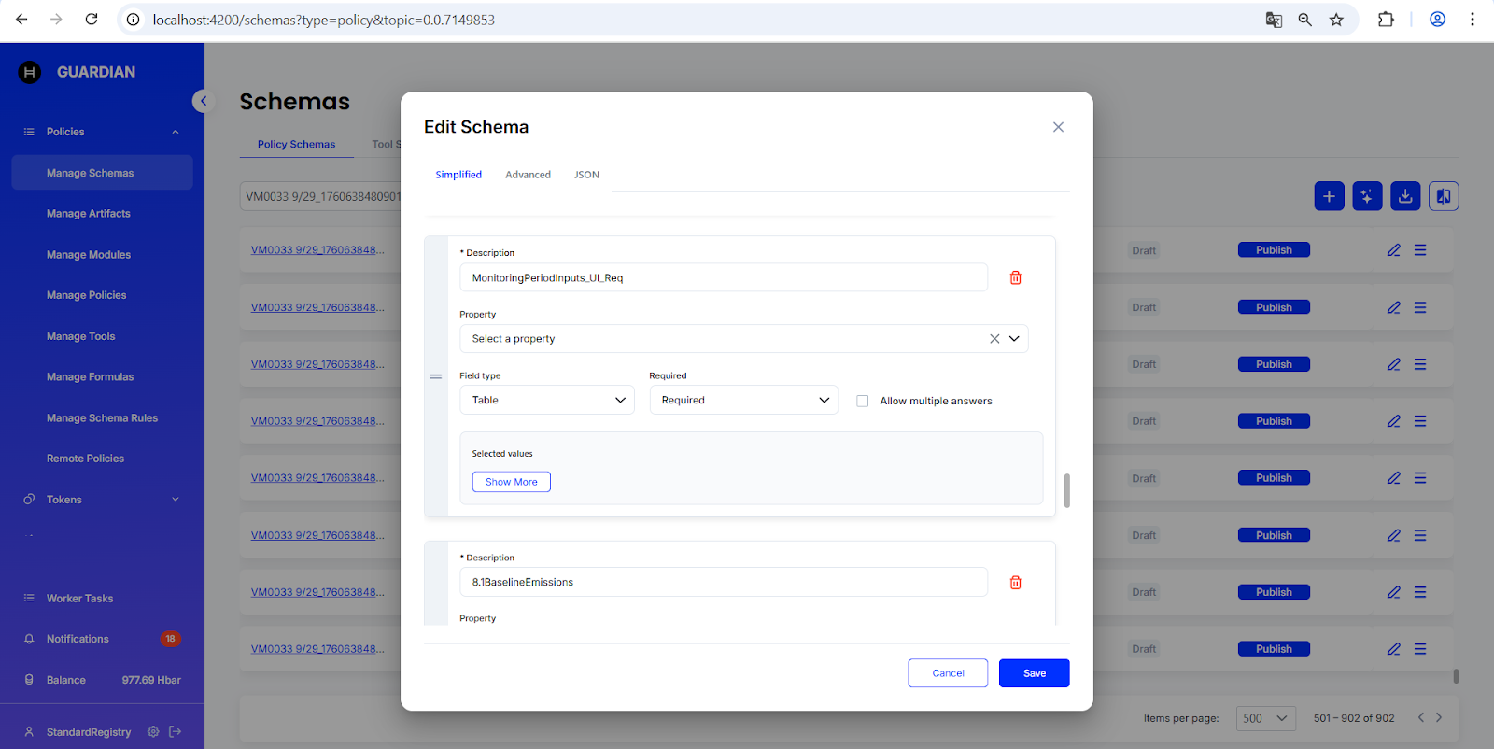Viewport: 1494px width, 749px height.
Task: Switch to the JSON tab
Action: coord(586,175)
